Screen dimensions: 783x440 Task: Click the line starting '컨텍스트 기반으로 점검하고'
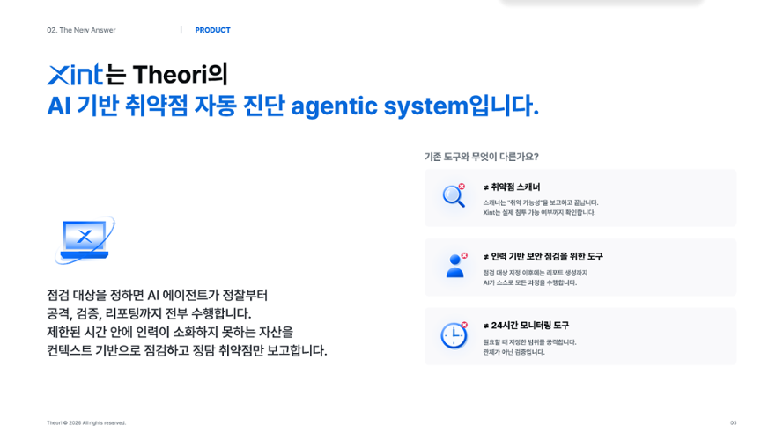pyautogui.click(x=188, y=351)
